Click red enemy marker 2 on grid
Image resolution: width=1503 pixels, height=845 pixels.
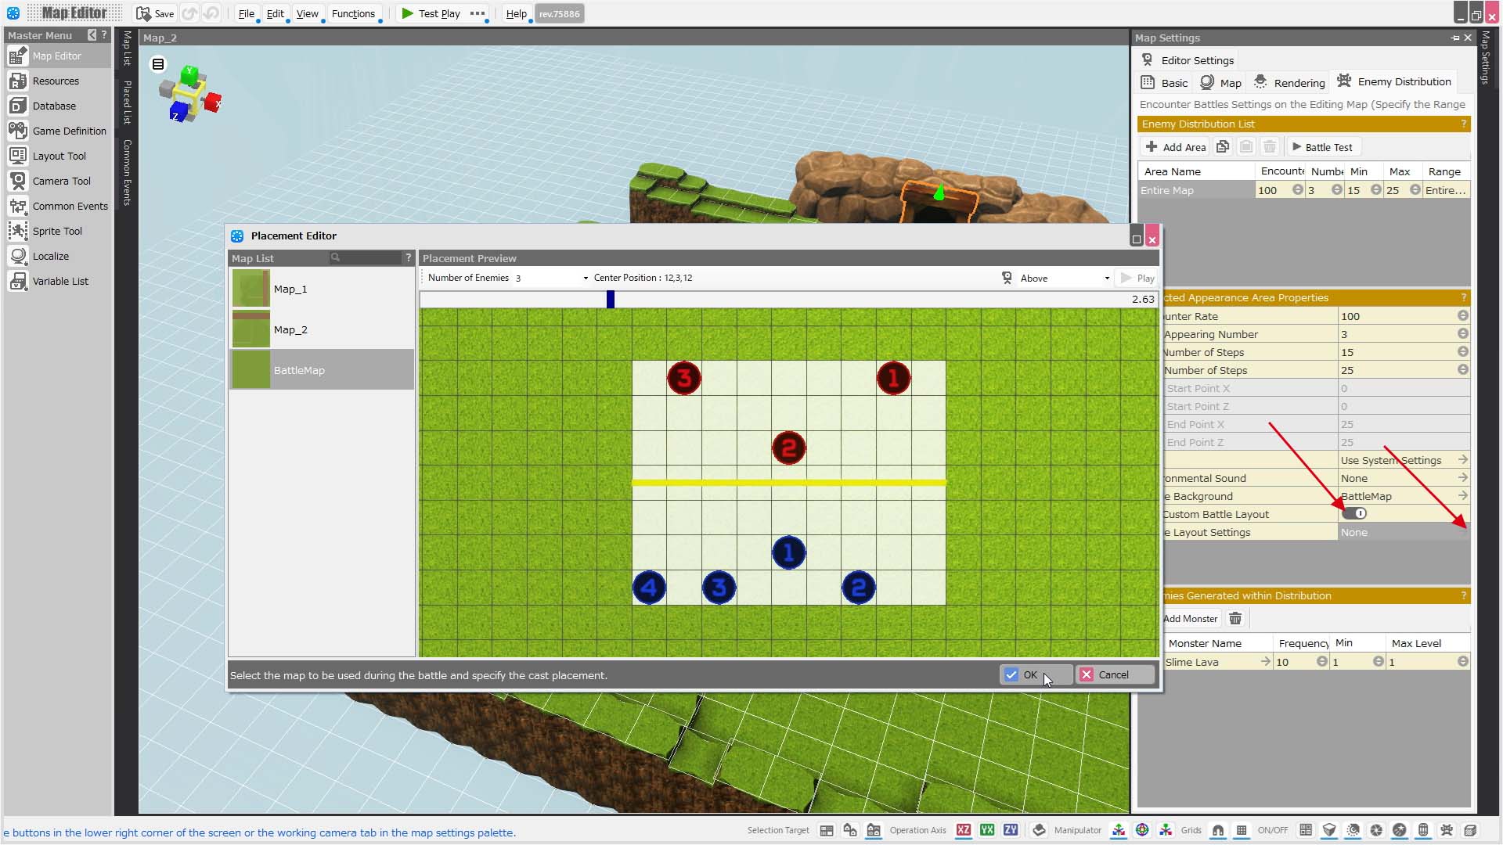(x=789, y=448)
